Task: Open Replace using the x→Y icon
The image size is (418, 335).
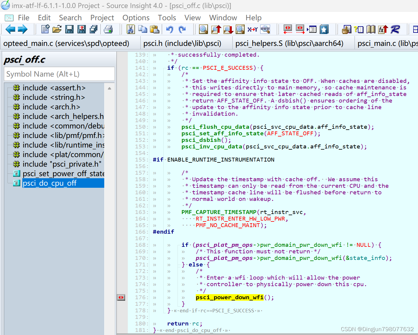Action: 253,29
